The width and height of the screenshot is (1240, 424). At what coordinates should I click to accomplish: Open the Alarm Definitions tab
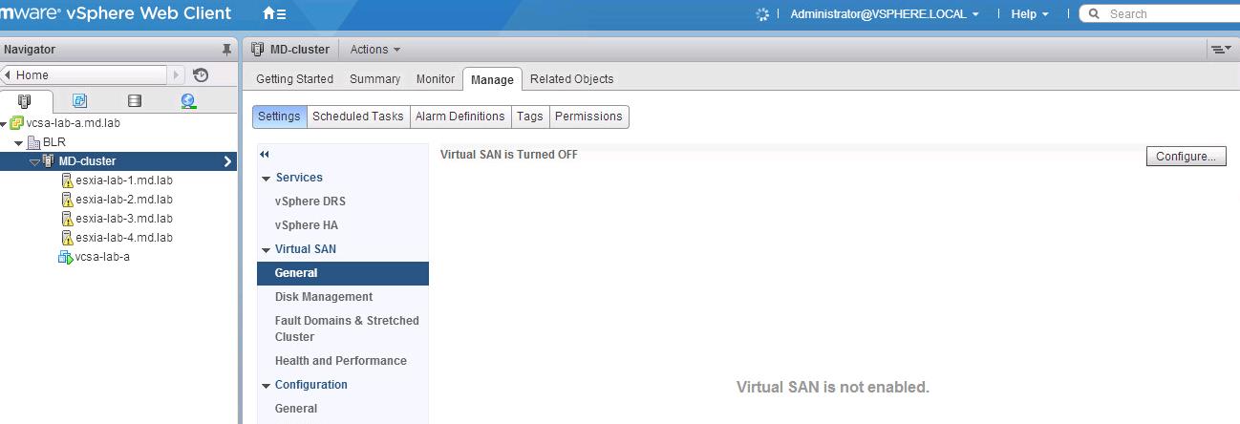(460, 117)
